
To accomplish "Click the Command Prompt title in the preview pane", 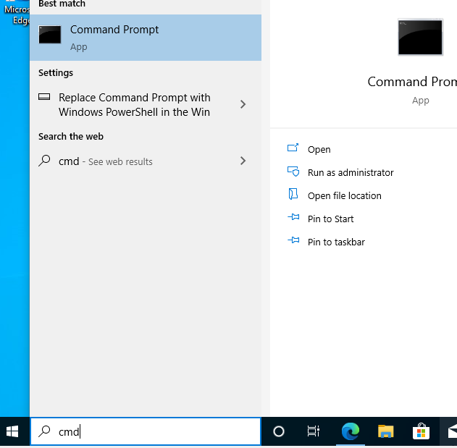I will click(x=412, y=82).
